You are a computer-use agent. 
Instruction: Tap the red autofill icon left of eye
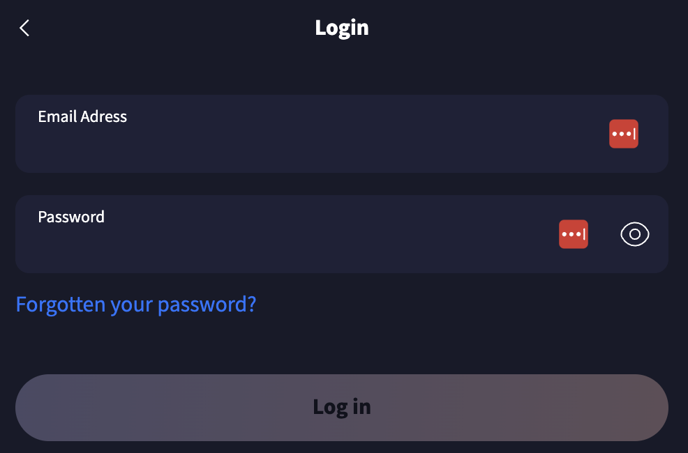pos(574,234)
